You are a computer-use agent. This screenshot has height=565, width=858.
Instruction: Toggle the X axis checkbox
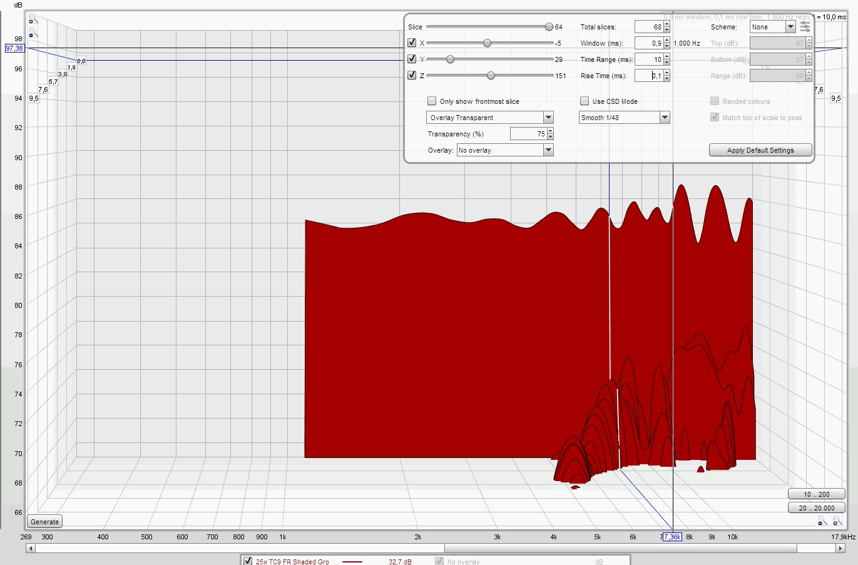pos(412,43)
